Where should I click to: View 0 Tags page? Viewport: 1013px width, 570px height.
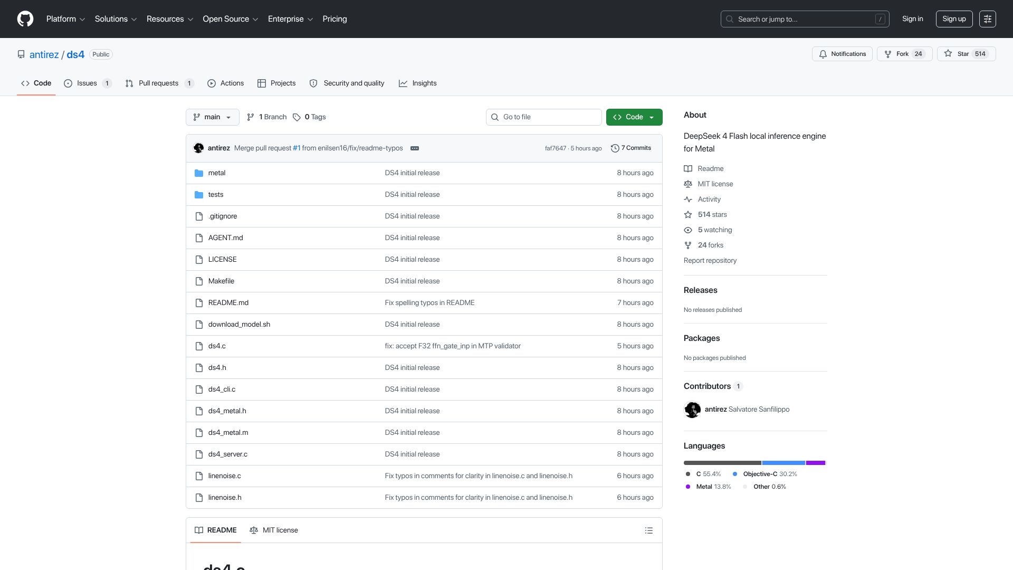[x=309, y=117]
